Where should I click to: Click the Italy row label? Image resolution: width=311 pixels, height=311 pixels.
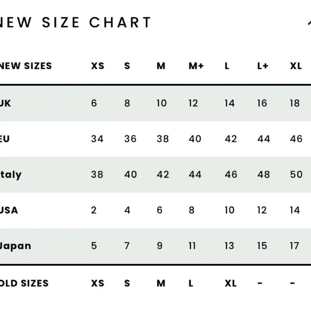point(11,175)
